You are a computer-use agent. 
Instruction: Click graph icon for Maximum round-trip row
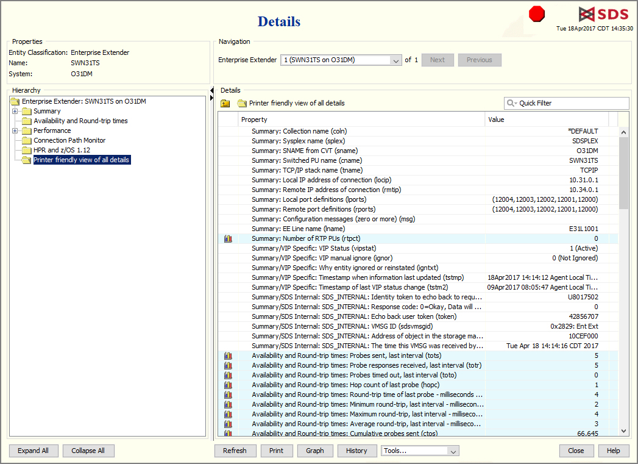228,415
